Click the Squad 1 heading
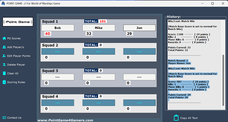The height and width of the screenshot is (122, 228). coord(50,21)
